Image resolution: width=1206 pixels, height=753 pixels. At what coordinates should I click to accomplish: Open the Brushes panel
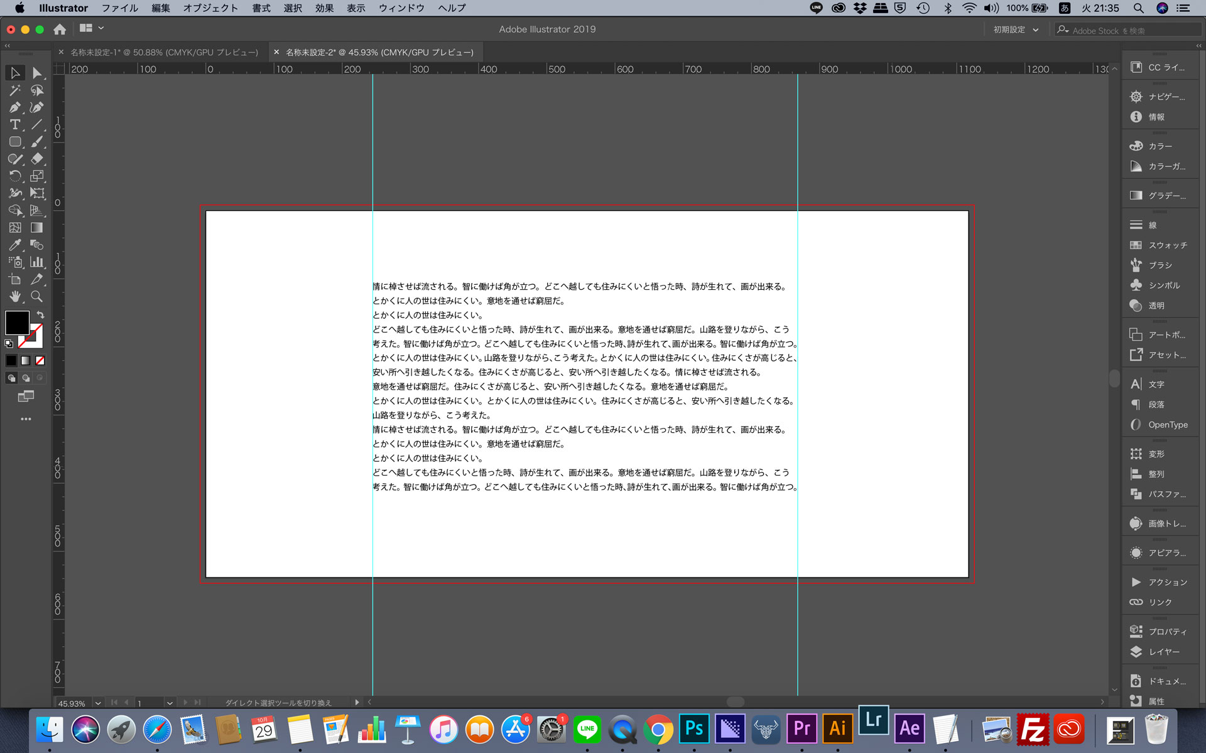coord(1158,265)
